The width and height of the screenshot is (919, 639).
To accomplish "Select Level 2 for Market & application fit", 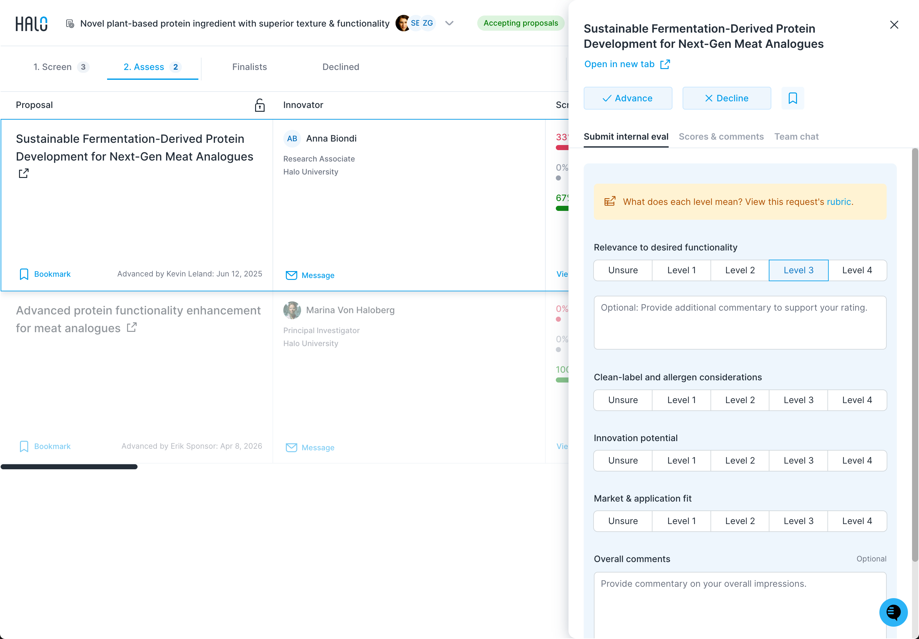I will click(740, 521).
